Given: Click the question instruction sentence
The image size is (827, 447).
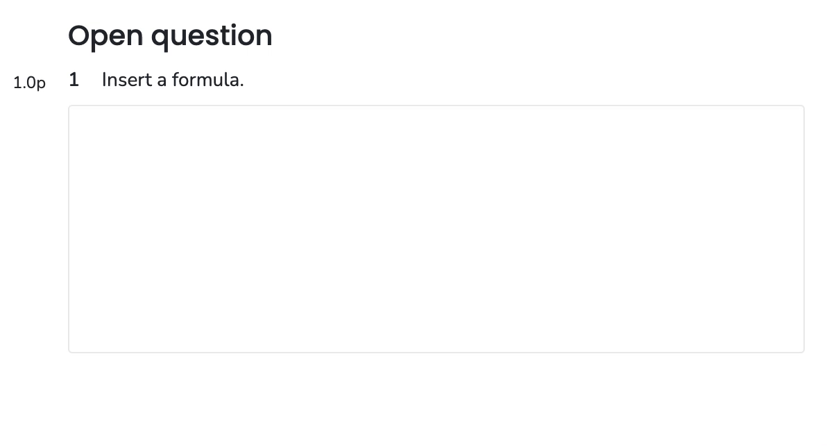Looking at the screenshot, I should tap(173, 80).
